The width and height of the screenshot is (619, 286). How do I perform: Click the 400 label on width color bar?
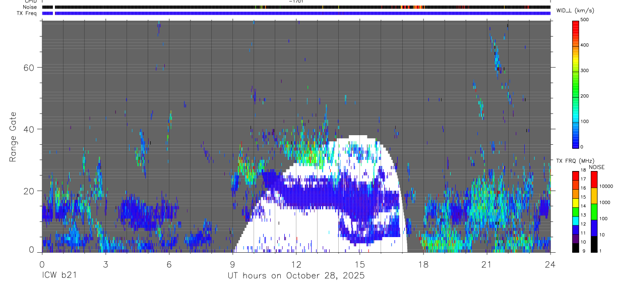click(585, 45)
